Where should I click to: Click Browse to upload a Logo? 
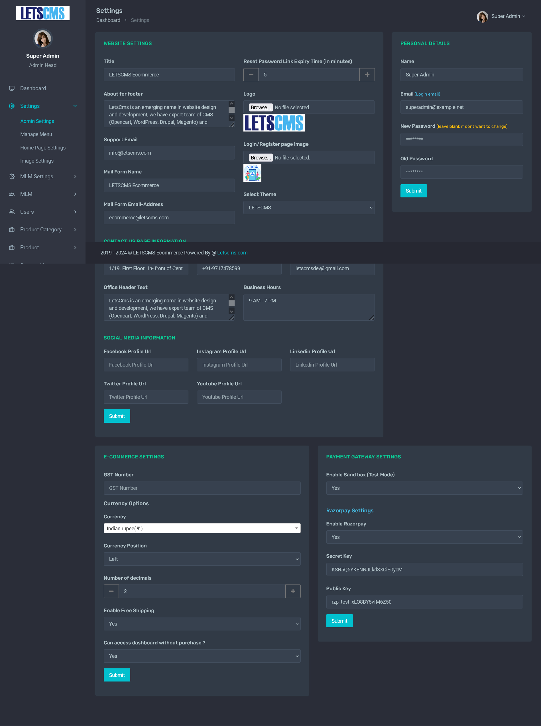click(261, 107)
